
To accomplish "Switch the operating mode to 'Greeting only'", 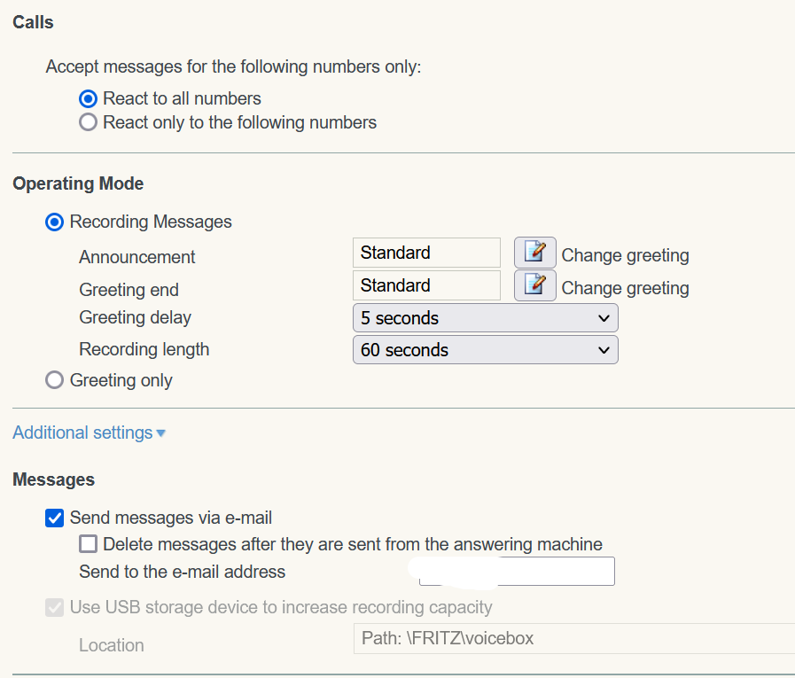I will click(55, 380).
